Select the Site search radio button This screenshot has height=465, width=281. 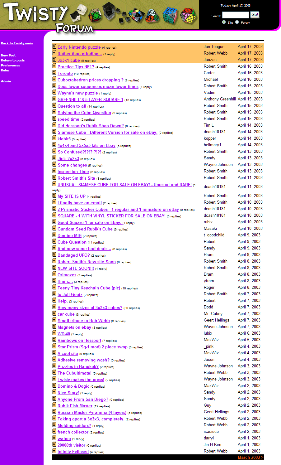(224, 22)
